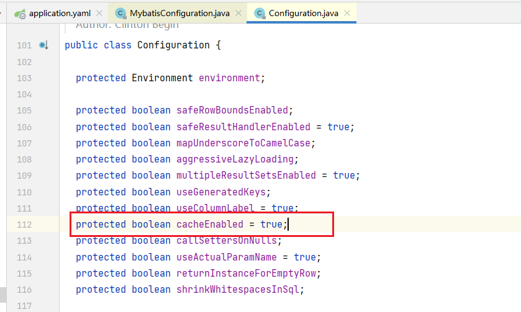Click the class icon on MybatisConfiguration.java tab

pyautogui.click(x=120, y=13)
